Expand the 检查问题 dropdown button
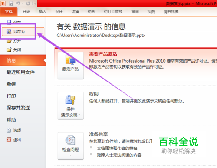 [71, 146]
